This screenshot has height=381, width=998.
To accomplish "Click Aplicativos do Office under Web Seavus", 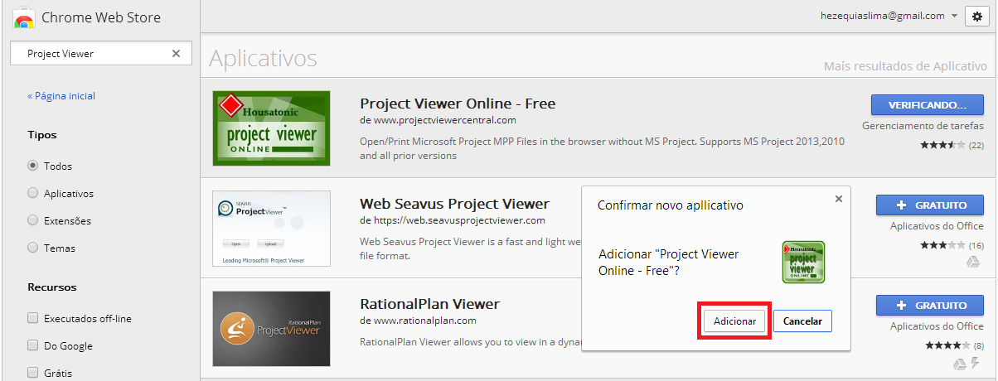I will point(937,226).
